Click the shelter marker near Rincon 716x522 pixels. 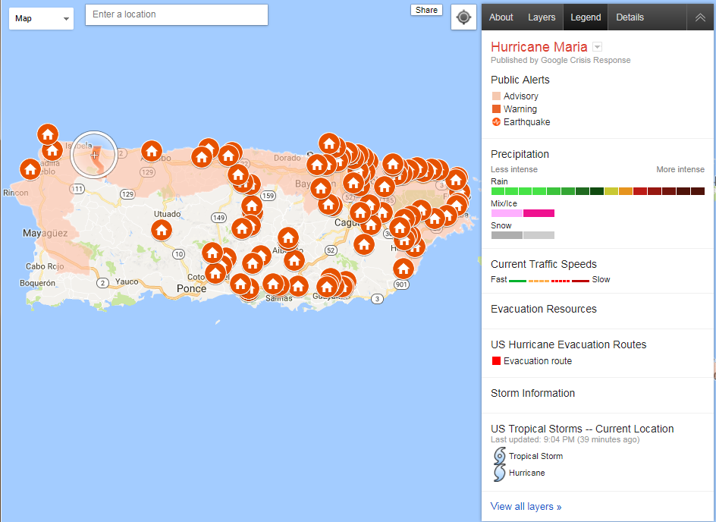[x=30, y=169]
